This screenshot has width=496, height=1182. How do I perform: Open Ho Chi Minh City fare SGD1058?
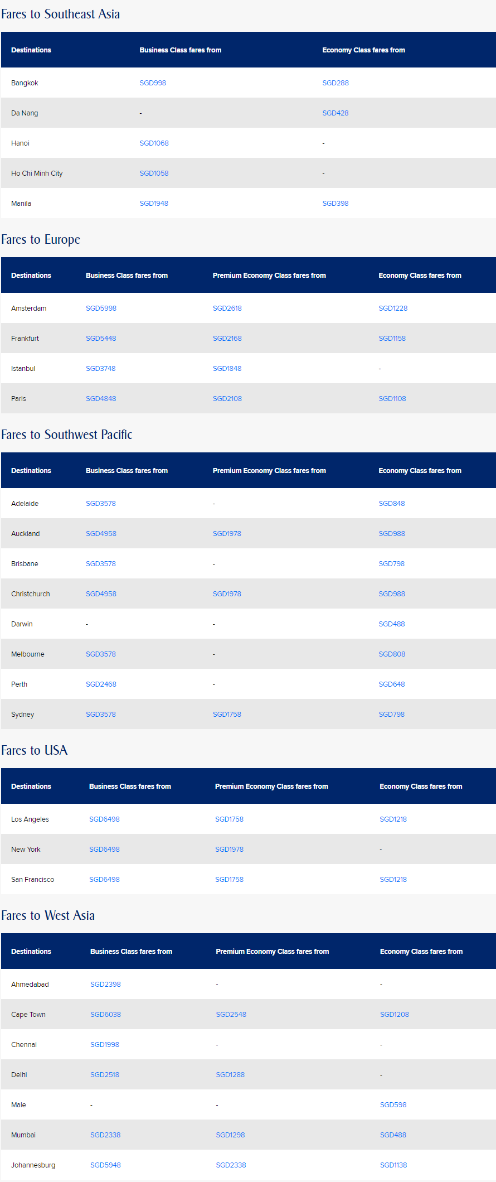tap(154, 173)
